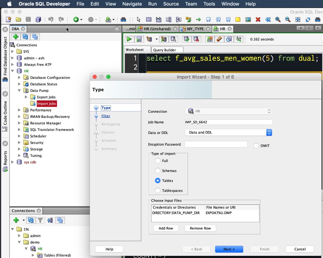Screen dimensions: 323x258
Task: Click the yellow note icon in toolbar
Action: tap(238, 19)
